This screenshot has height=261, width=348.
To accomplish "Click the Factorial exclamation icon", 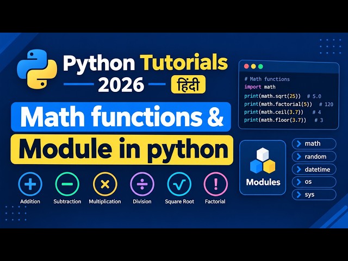I will pyautogui.click(x=215, y=184).
